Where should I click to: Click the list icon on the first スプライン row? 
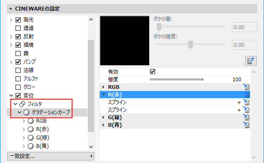coord(246,102)
